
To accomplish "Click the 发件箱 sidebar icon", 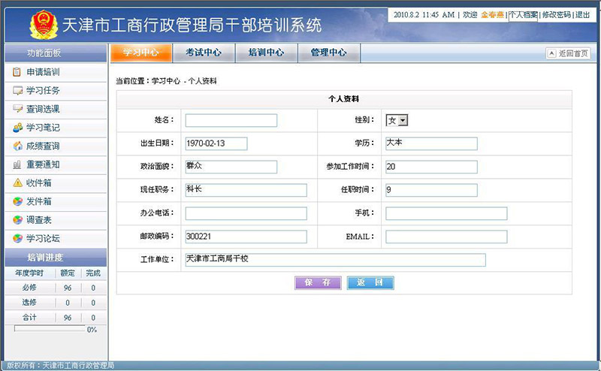I will point(17,201).
